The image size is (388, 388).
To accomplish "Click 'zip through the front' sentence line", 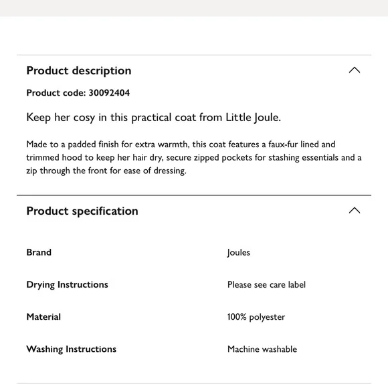I will (106, 171).
